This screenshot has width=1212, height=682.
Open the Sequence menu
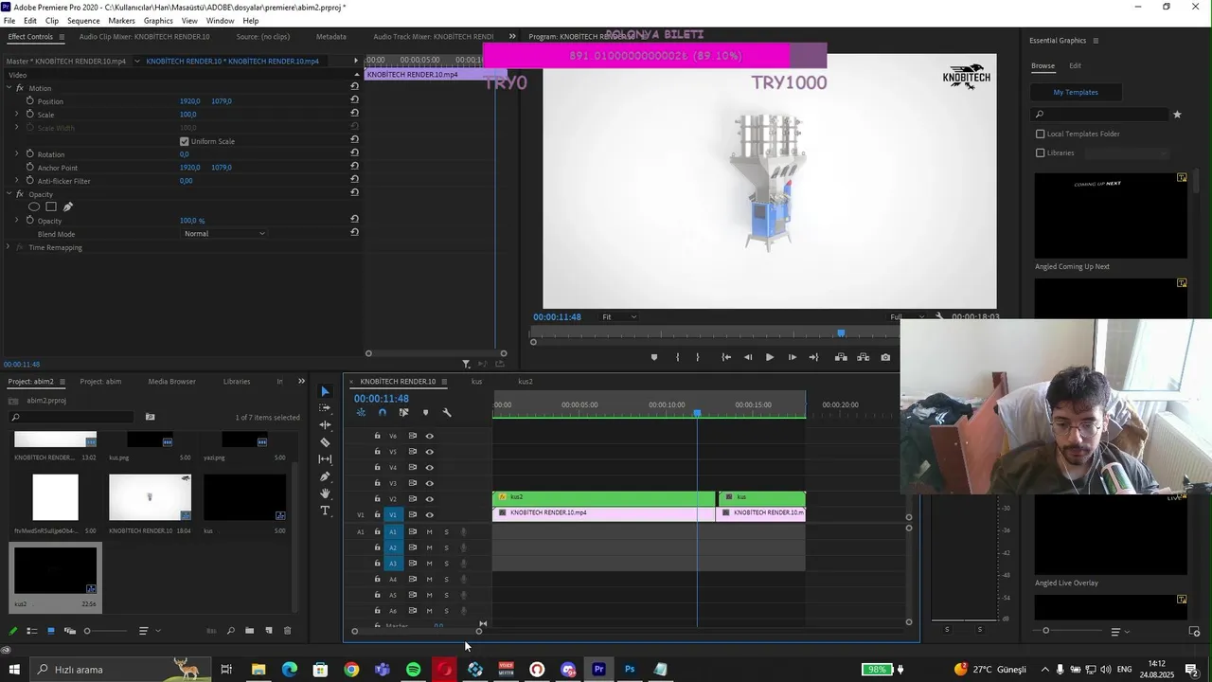83,21
